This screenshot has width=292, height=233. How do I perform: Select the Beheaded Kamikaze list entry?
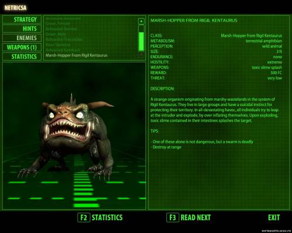(62, 50)
